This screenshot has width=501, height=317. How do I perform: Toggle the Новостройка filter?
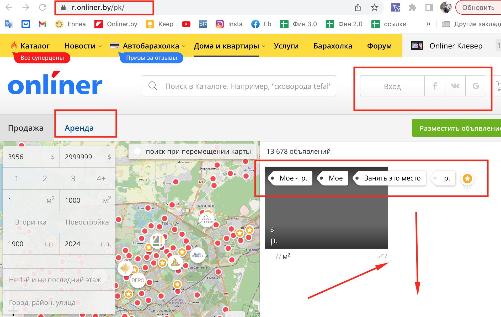click(87, 222)
